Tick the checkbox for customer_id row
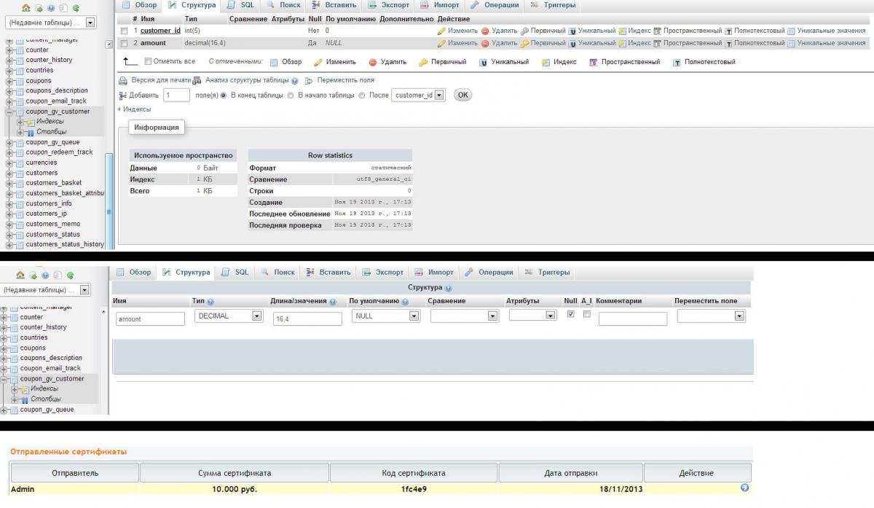 tap(124, 31)
